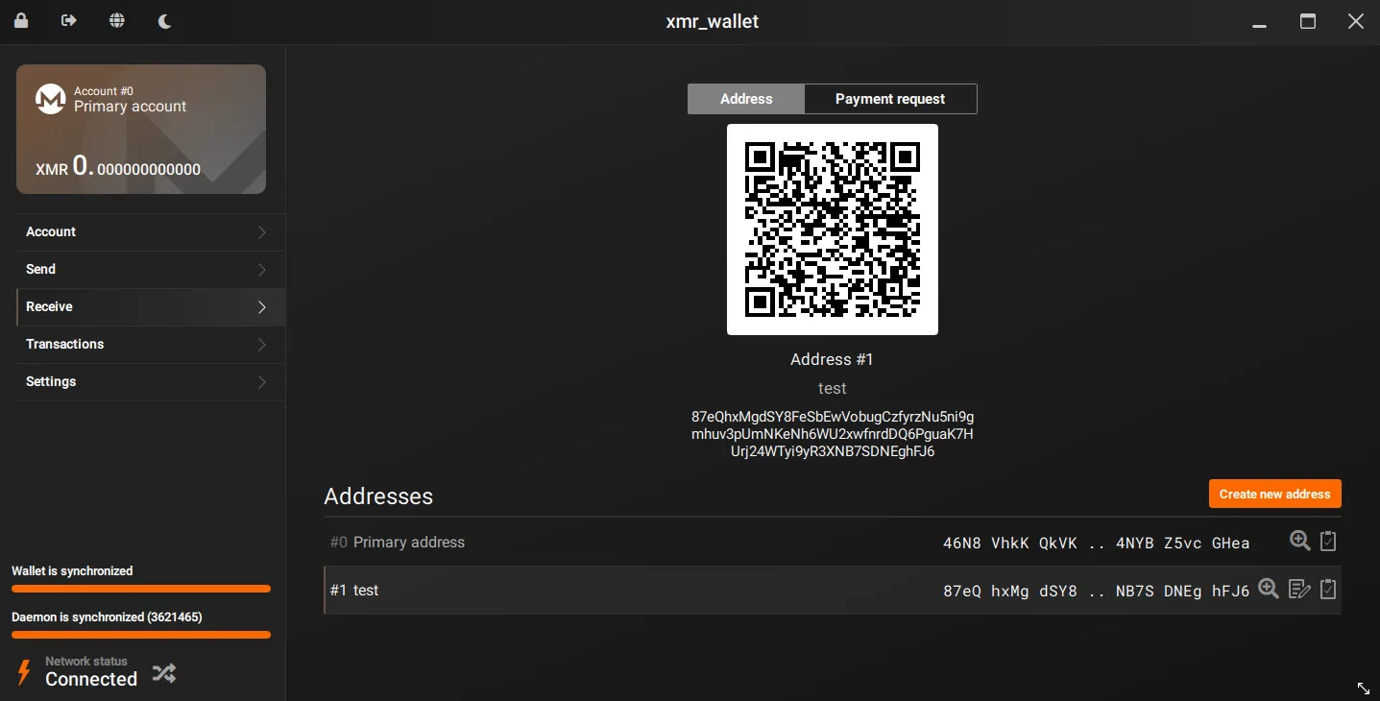Switch to the Address tab
The image size is (1380, 701).
click(746, 99)
